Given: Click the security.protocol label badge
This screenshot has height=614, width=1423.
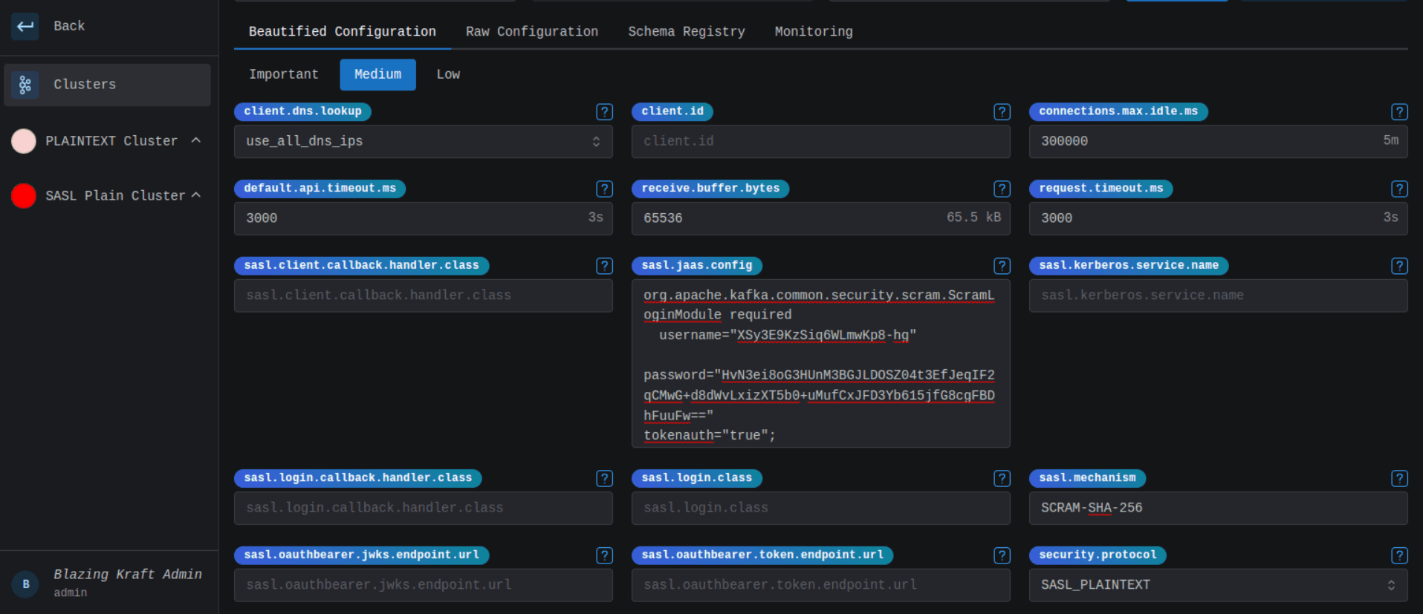Looking at the screenshot, I should click(1098, 555).
